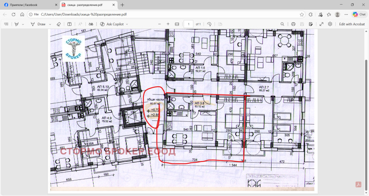The image size is (369, 196).
Task: Click the Save as icon with pencil
Action: pyautogui.click(x=310, y=24)
